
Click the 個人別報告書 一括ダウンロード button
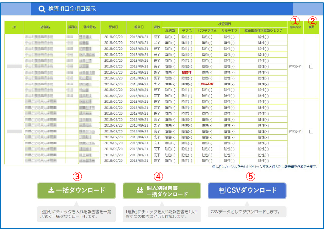tap(162, 191)
